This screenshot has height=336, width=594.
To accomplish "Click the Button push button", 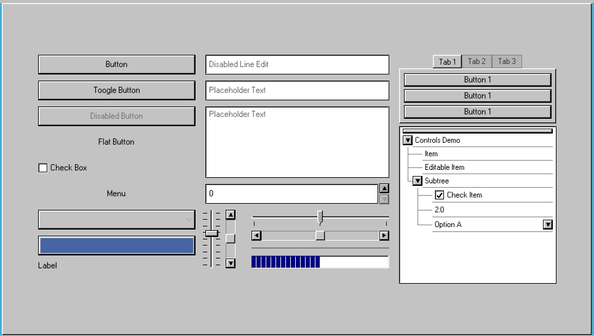I will (117, 65).
